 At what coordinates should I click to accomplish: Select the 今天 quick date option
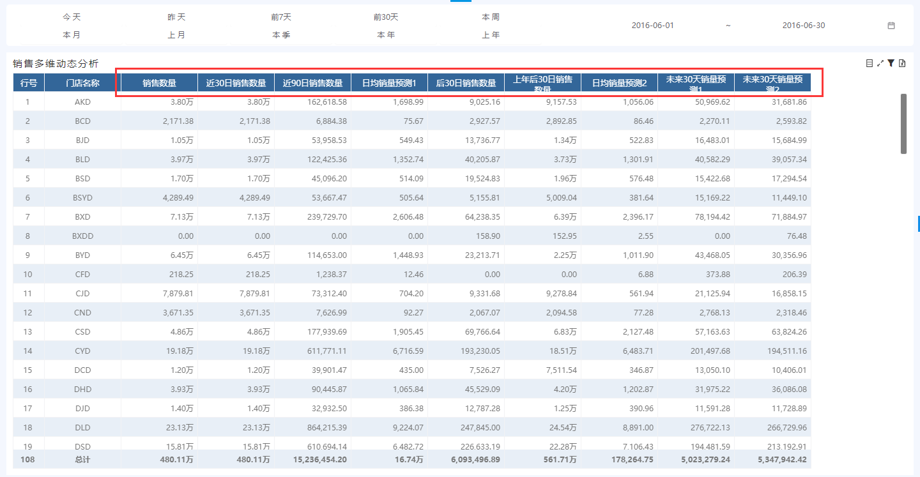72,17
